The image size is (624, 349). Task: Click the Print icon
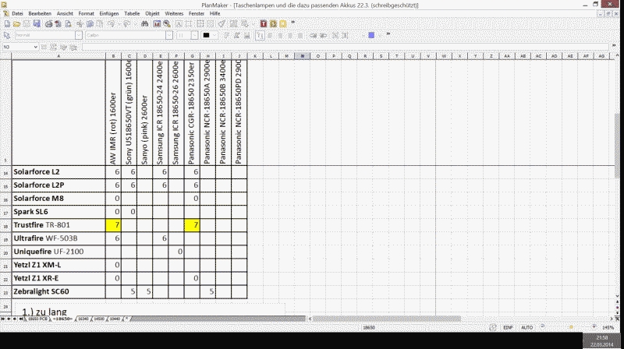(x=48, y=24)
